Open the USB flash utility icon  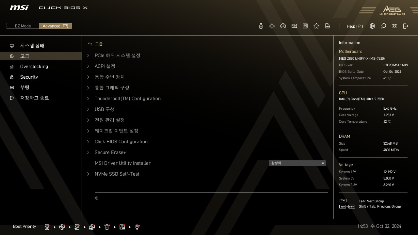[x=261, y=26]
